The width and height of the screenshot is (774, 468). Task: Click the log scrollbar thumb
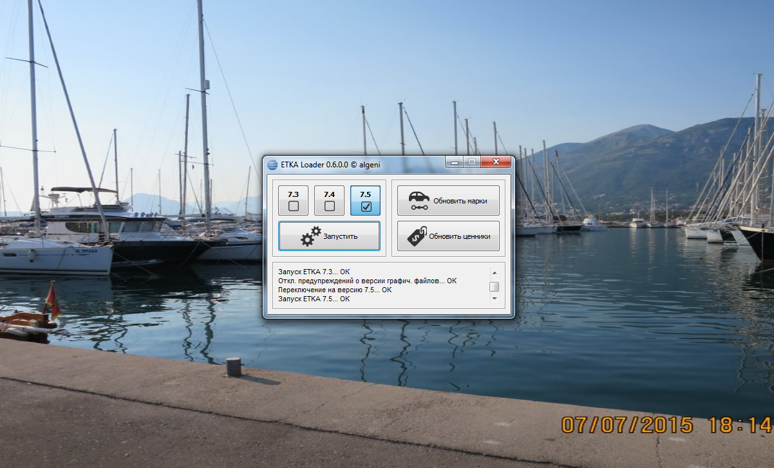494,286
